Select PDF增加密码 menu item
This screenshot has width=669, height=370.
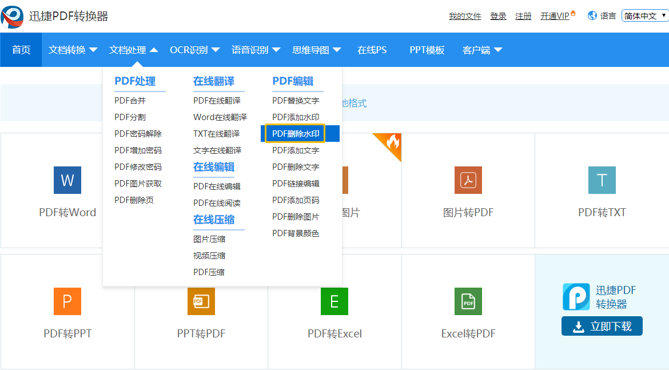tap(138, 150)
